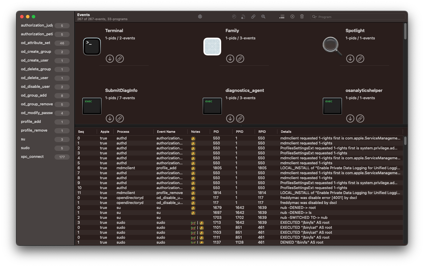The image size is (424, 267).
Task: Click the SubmitDiagInfo exec icon
Action: point(92,106)
